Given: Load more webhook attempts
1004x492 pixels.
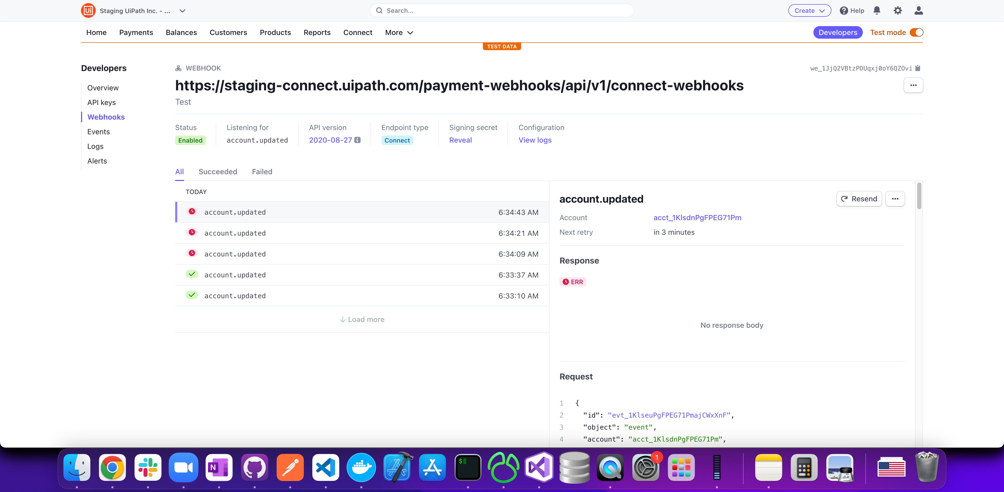Looking at the screenshot, I should coord(362,319).
